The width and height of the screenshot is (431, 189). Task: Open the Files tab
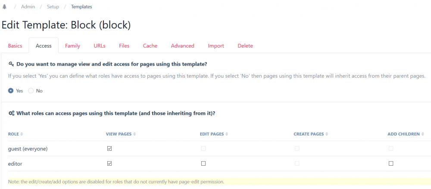click(124, 46)
